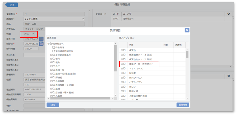Viewport: 237px width, 115px height.
Task: Click the 決定 button
Action: click(x=53, y=105)
